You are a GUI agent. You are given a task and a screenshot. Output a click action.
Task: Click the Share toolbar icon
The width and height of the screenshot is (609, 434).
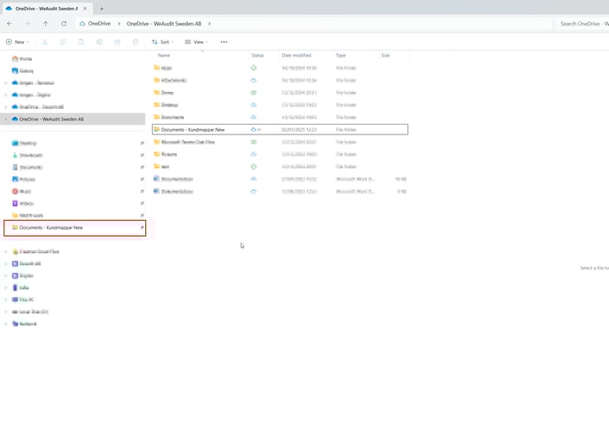click(x=117, y=42)
